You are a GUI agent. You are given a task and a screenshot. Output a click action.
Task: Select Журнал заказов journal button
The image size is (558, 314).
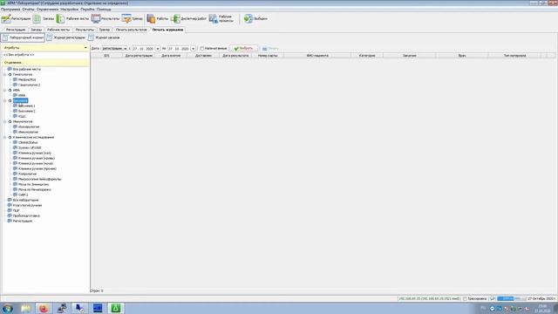[x=105, y=38]
